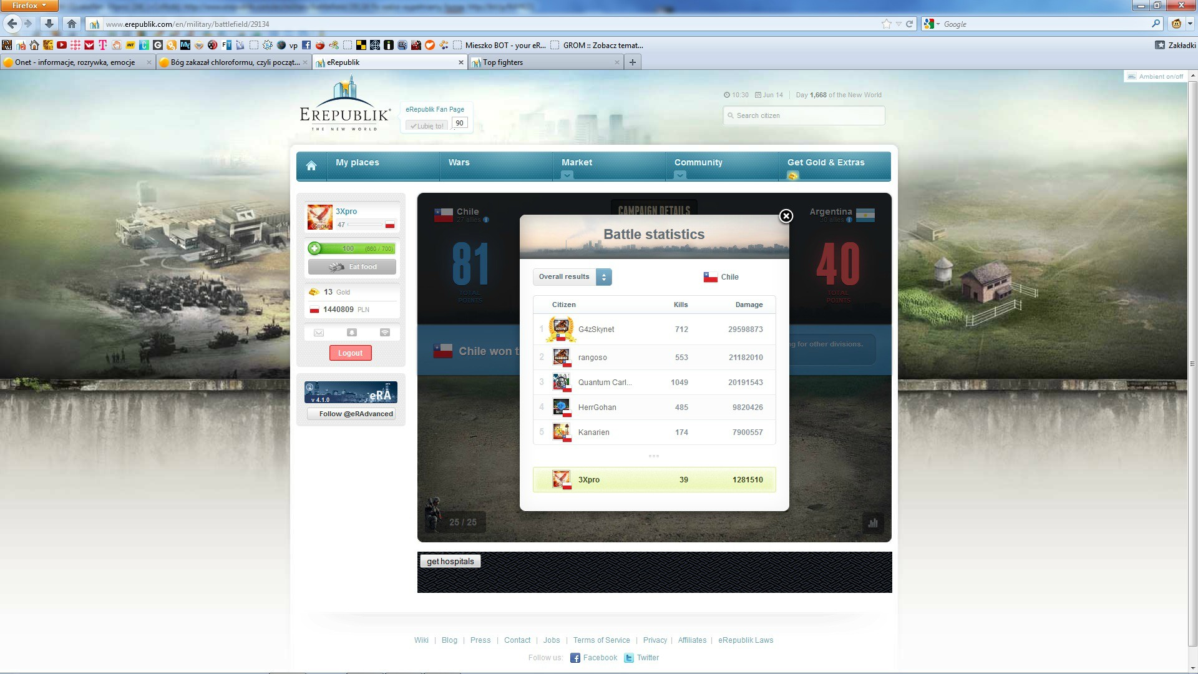
Task: Click the URL address bar
Action: pos(487,24)
